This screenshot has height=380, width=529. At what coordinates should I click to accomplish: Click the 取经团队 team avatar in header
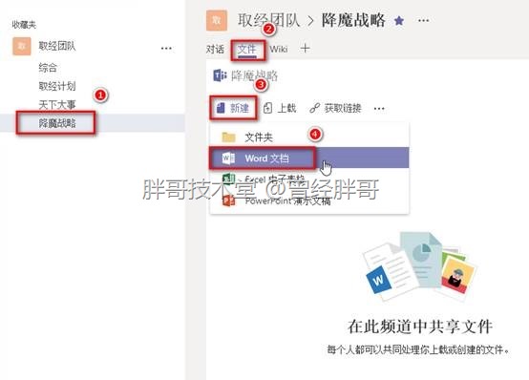pyautogui.click(x=217, y=20)
